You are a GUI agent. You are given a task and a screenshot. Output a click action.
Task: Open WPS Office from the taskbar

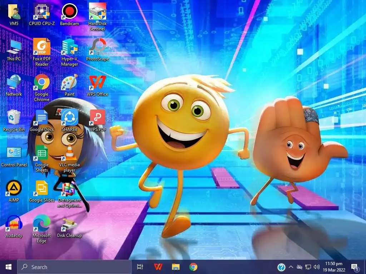coord(158,267)
